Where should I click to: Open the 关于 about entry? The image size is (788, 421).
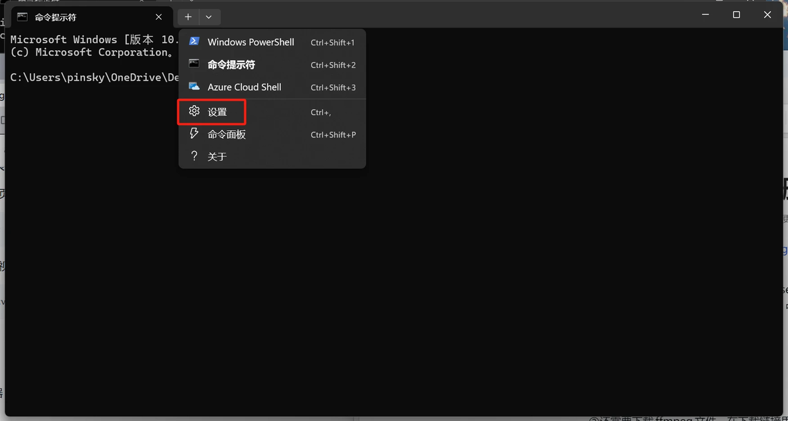(272, 157)
